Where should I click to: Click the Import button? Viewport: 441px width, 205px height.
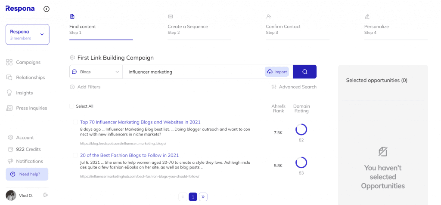click(x=277, y=72)
